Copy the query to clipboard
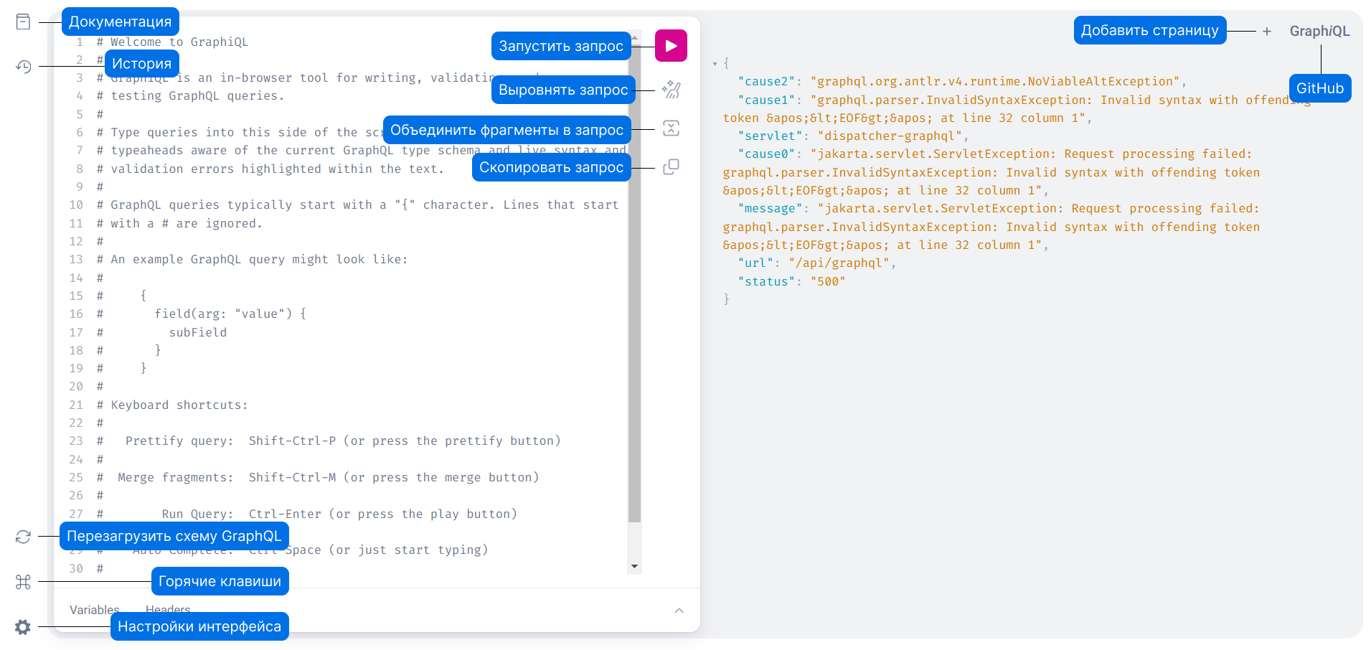This screenshot has width=1371, height=650. coord(671,167)
